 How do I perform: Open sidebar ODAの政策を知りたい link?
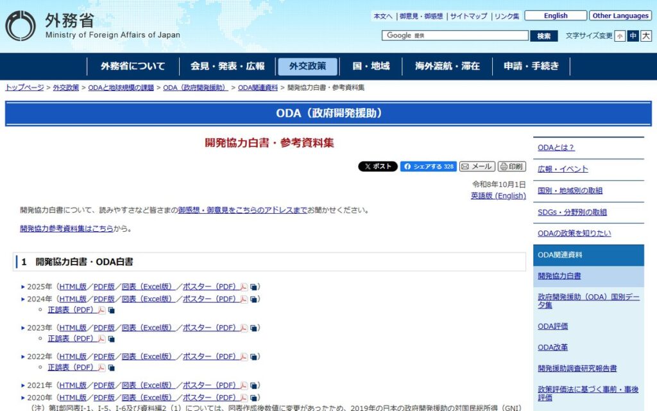coord(574,233)
